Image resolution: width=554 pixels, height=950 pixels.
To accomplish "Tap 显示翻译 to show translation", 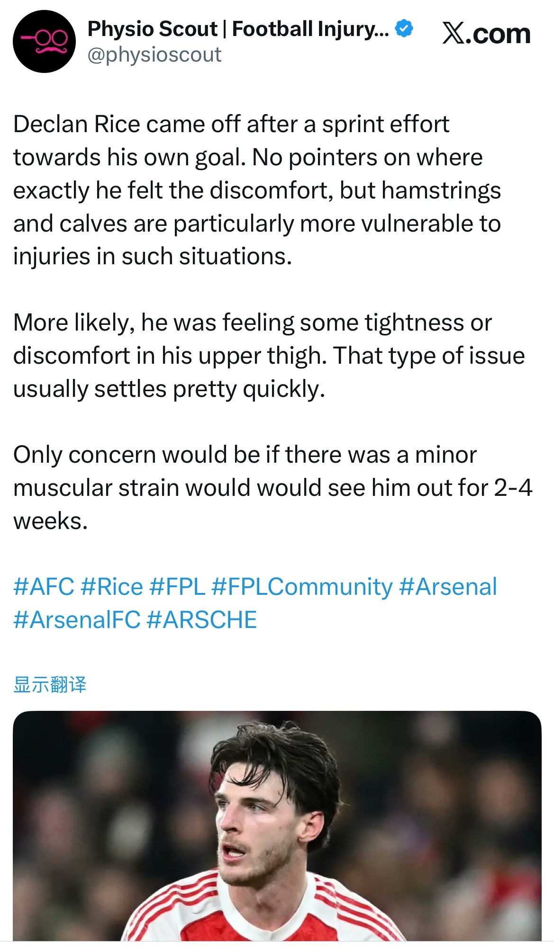I will click(50, 685).
